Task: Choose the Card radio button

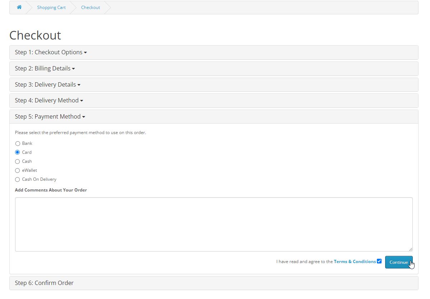Action: point(18,152)
